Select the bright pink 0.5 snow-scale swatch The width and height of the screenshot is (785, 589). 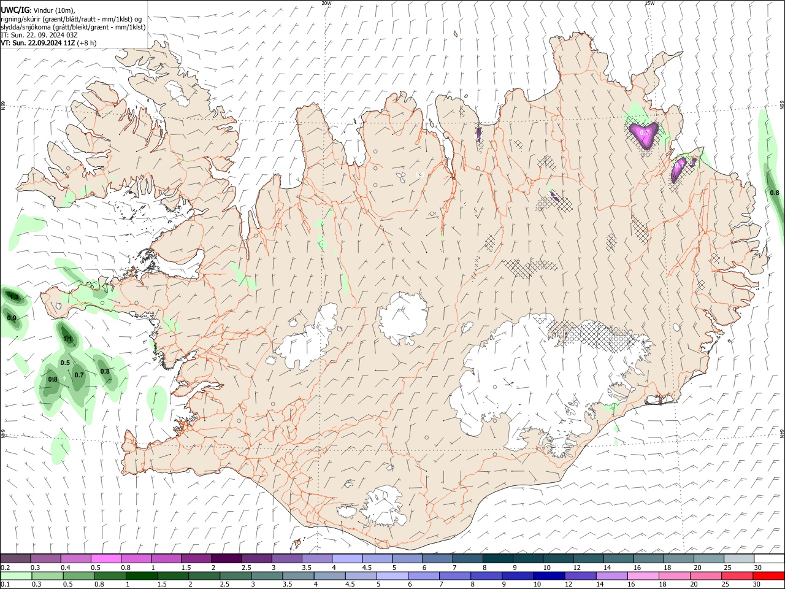tap(105, 558)
